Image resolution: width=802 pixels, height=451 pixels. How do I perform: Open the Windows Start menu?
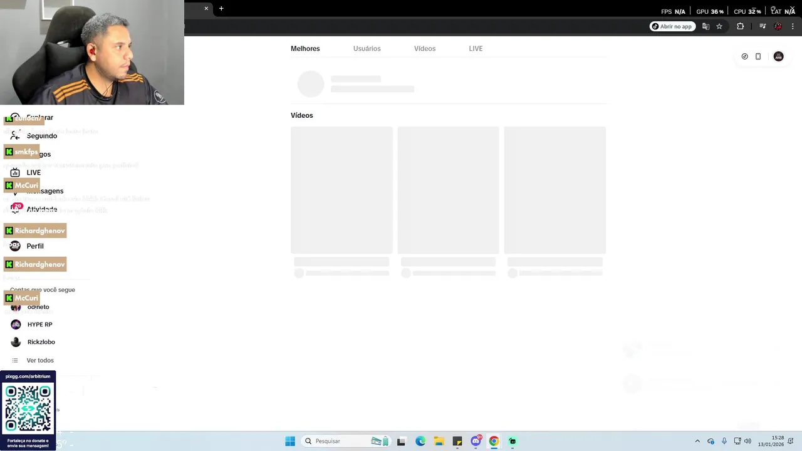[290, 441]
